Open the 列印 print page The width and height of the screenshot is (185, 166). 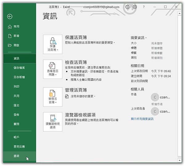click(20, 86)
